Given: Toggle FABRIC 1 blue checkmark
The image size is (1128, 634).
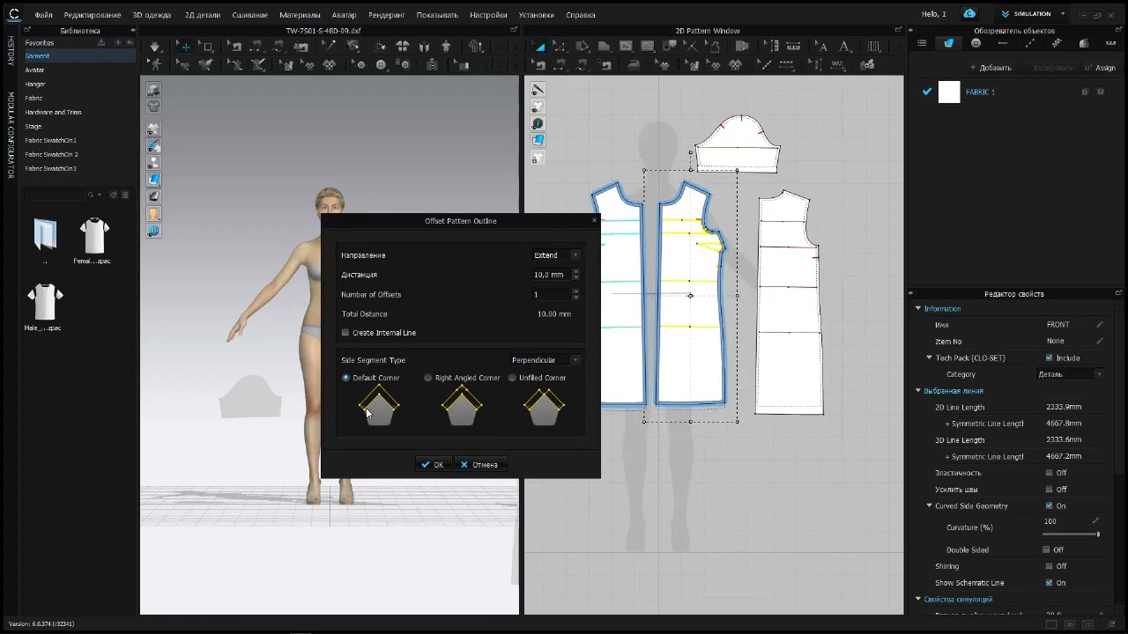Looking at the screenshot, I should click(926, 92).
